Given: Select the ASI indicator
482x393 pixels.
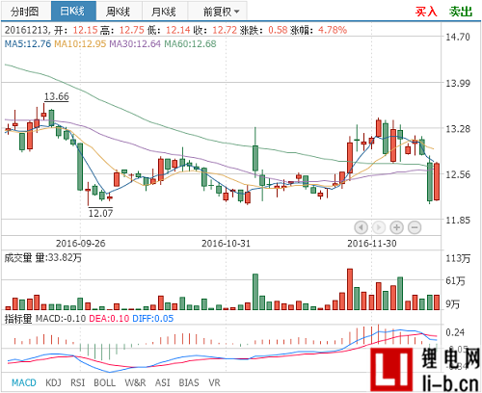Looking at the screenshot, I should pos(162,382).
